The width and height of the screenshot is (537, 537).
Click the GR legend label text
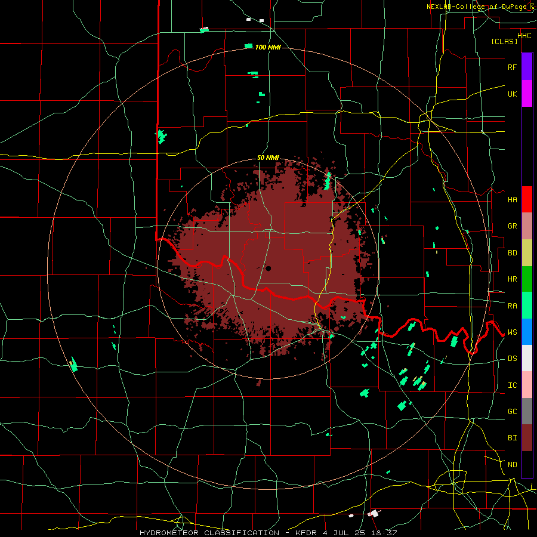[x=512, y=226]
